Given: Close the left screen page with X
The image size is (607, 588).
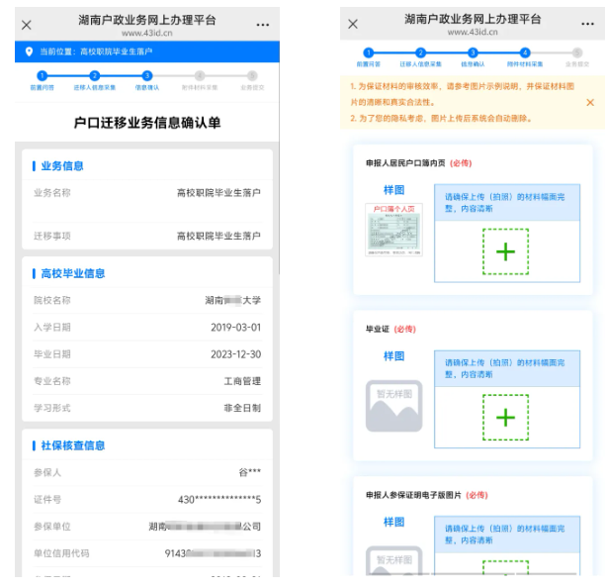Looking at the screenshot, I should tap(27, 25).
